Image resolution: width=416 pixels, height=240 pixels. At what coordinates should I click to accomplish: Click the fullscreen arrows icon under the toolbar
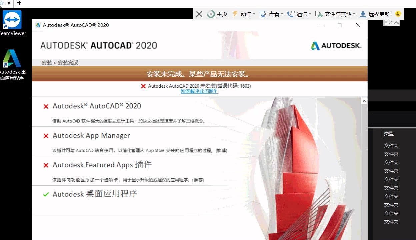coord(390,23)
